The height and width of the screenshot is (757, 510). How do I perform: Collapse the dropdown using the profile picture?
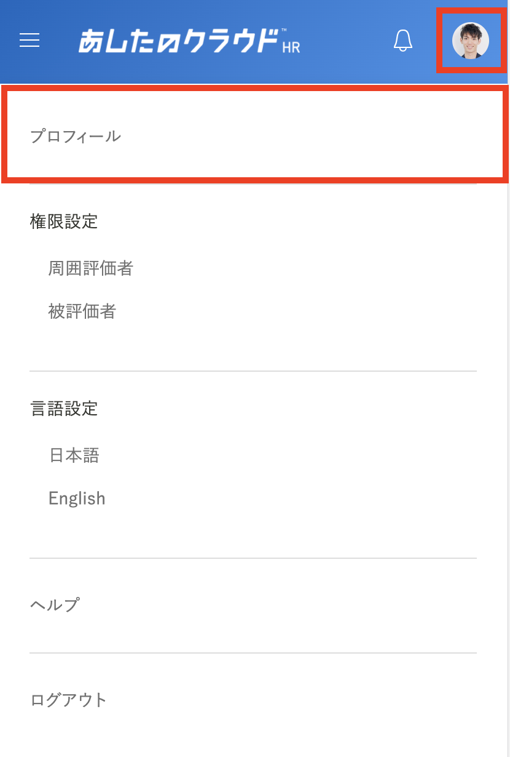[471, 41]
